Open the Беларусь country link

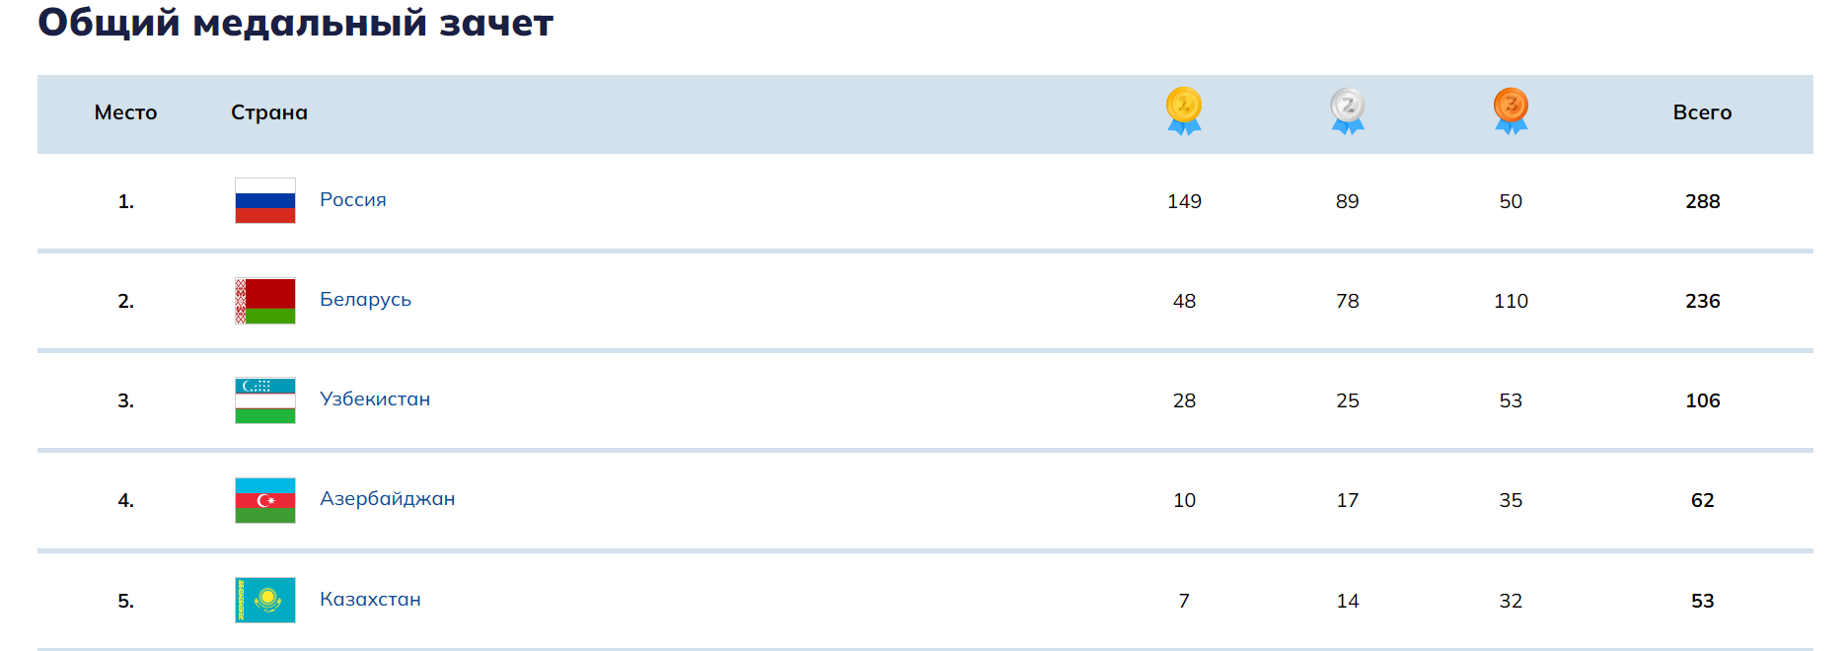pyautogui.click(x=365, y=299)
